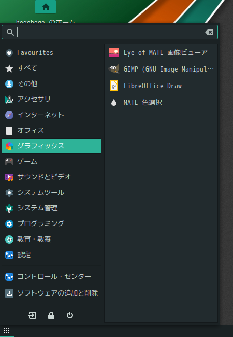Click the teal icon beside 教育・教養
This screenshot has height=337, width=233.
click(9, 240)
